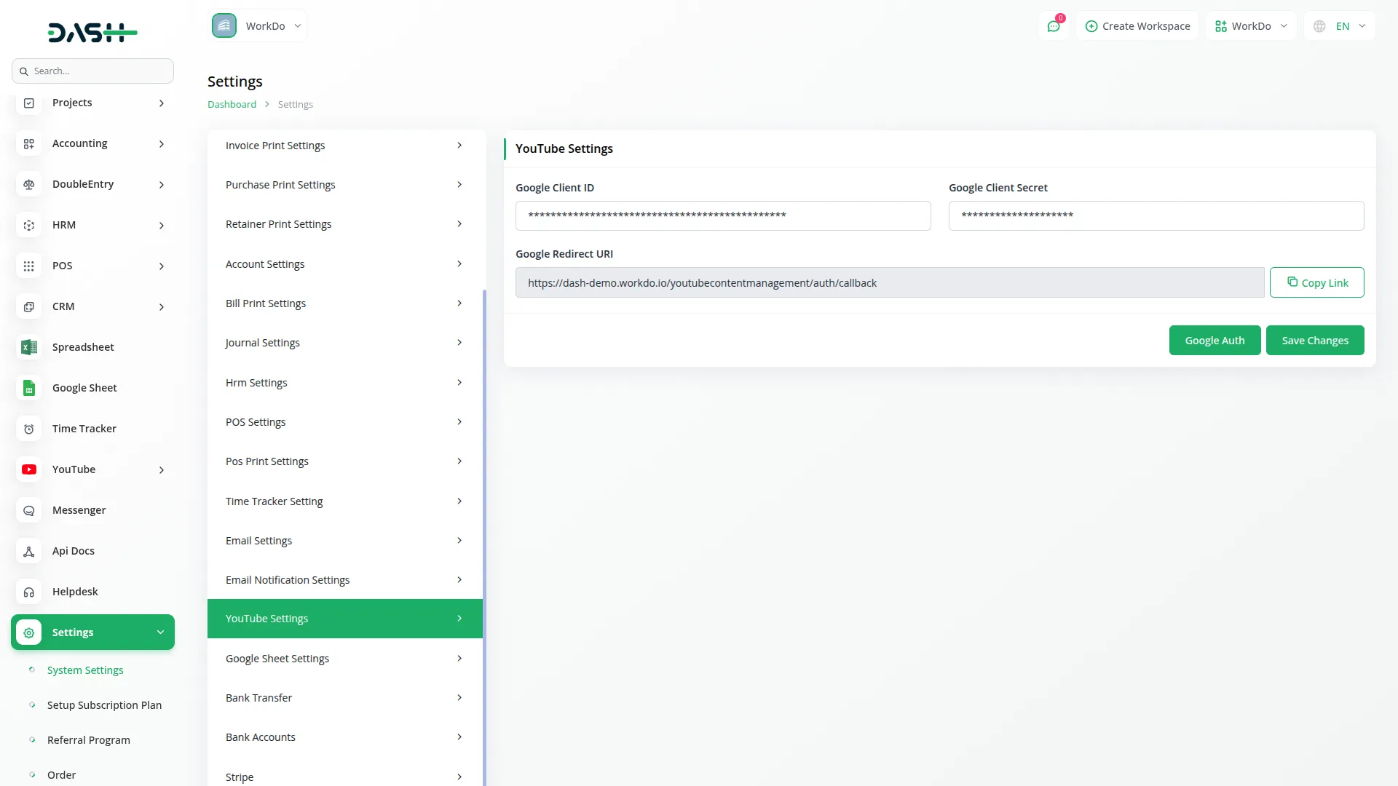Screen dimensions: 1398x786
Task: Select the YouTube icon in the sidebar
Action: click(28, 469)
